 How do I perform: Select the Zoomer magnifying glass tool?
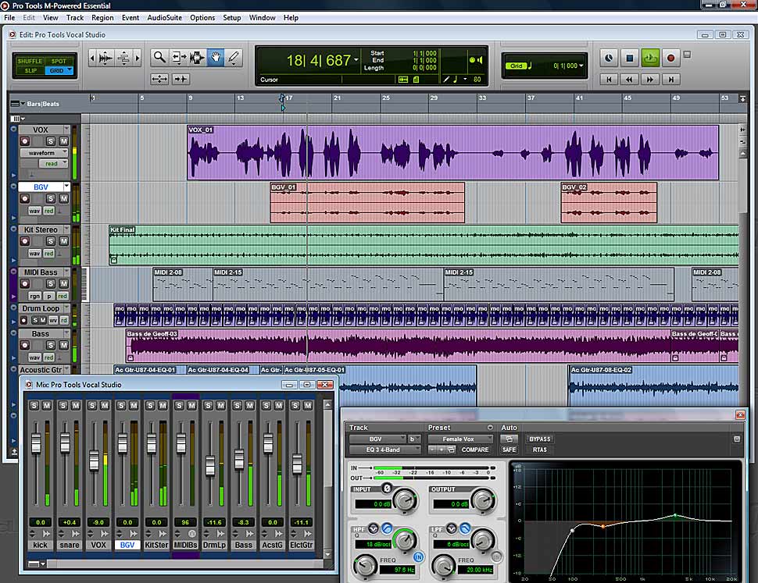[159, 58]
